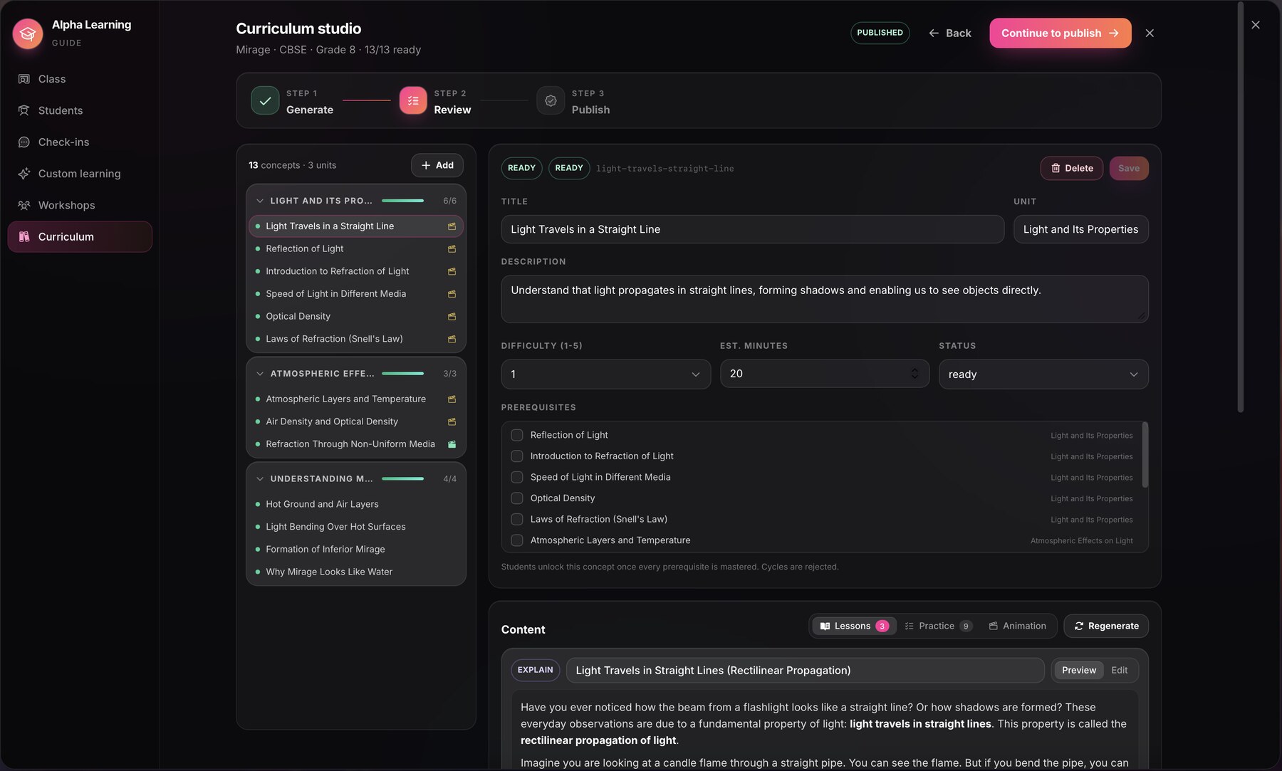Go Back from Curriculum studio
The height and width of the screenshot is (771, 1282).
949,33
